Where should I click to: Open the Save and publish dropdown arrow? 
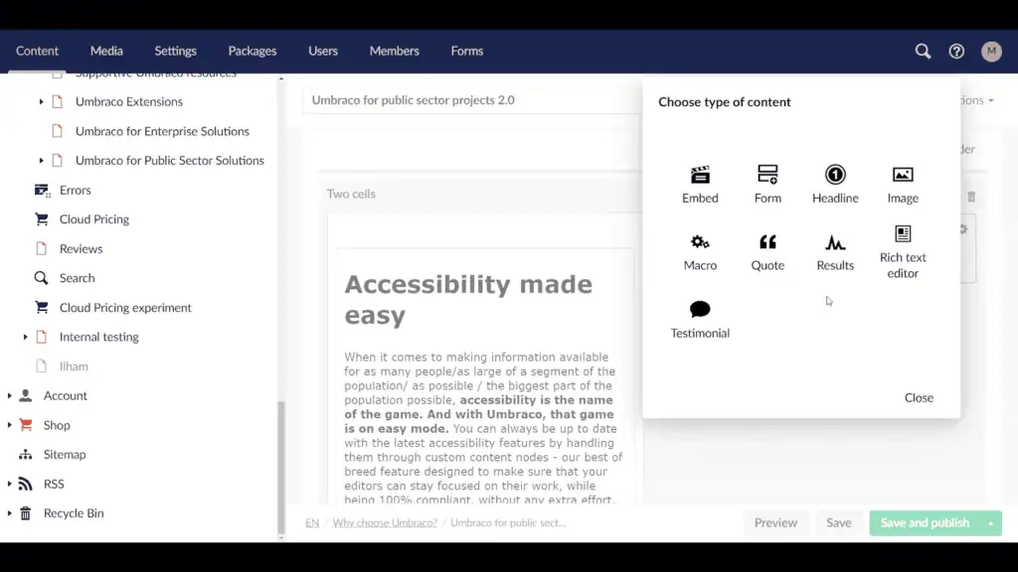[x=990, y=522]
